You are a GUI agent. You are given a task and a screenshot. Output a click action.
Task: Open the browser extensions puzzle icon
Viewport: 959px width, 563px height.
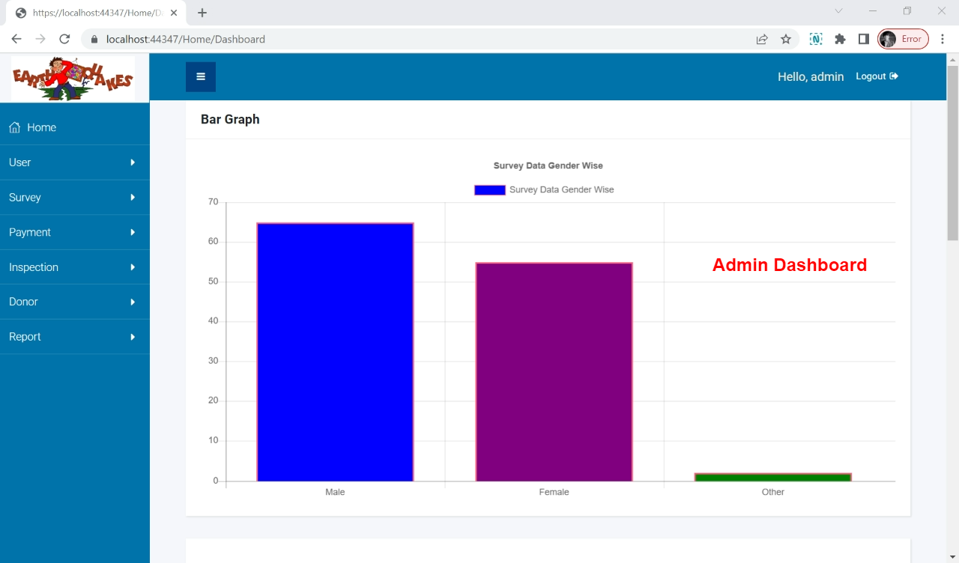(840, 39)
